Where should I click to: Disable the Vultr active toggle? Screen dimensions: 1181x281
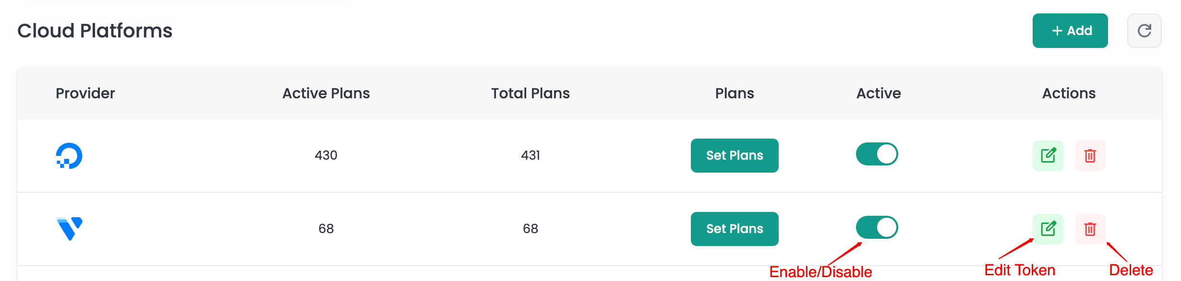877,227
